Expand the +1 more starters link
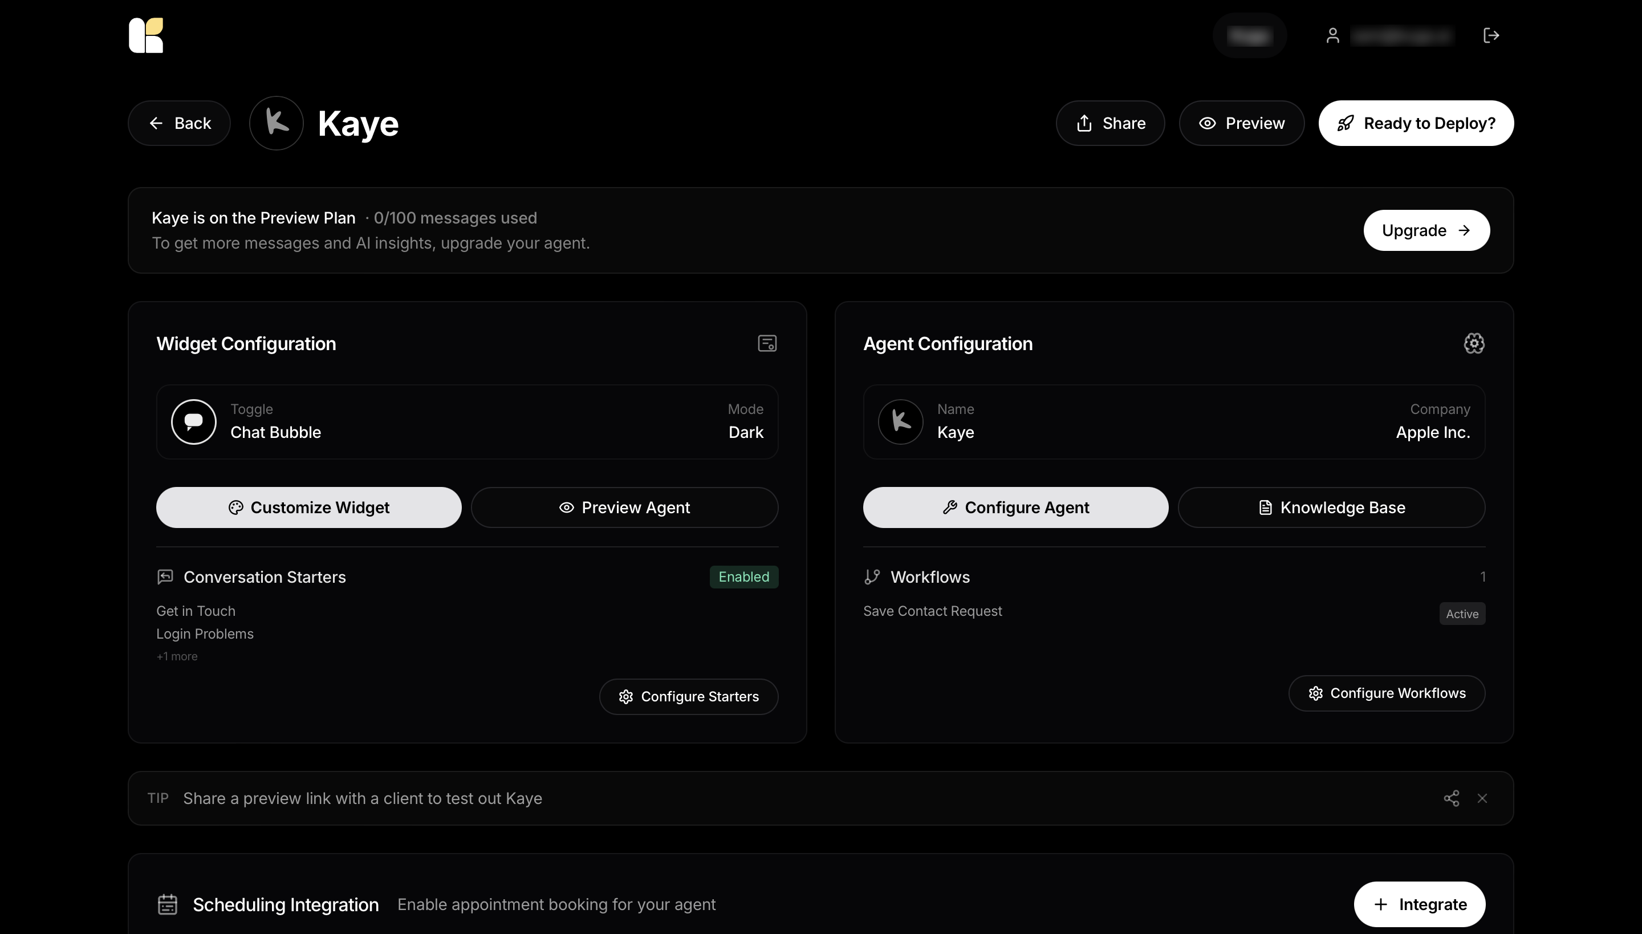Image resolution: width=1642 pixels, height=934 pixels. [177, 656]
